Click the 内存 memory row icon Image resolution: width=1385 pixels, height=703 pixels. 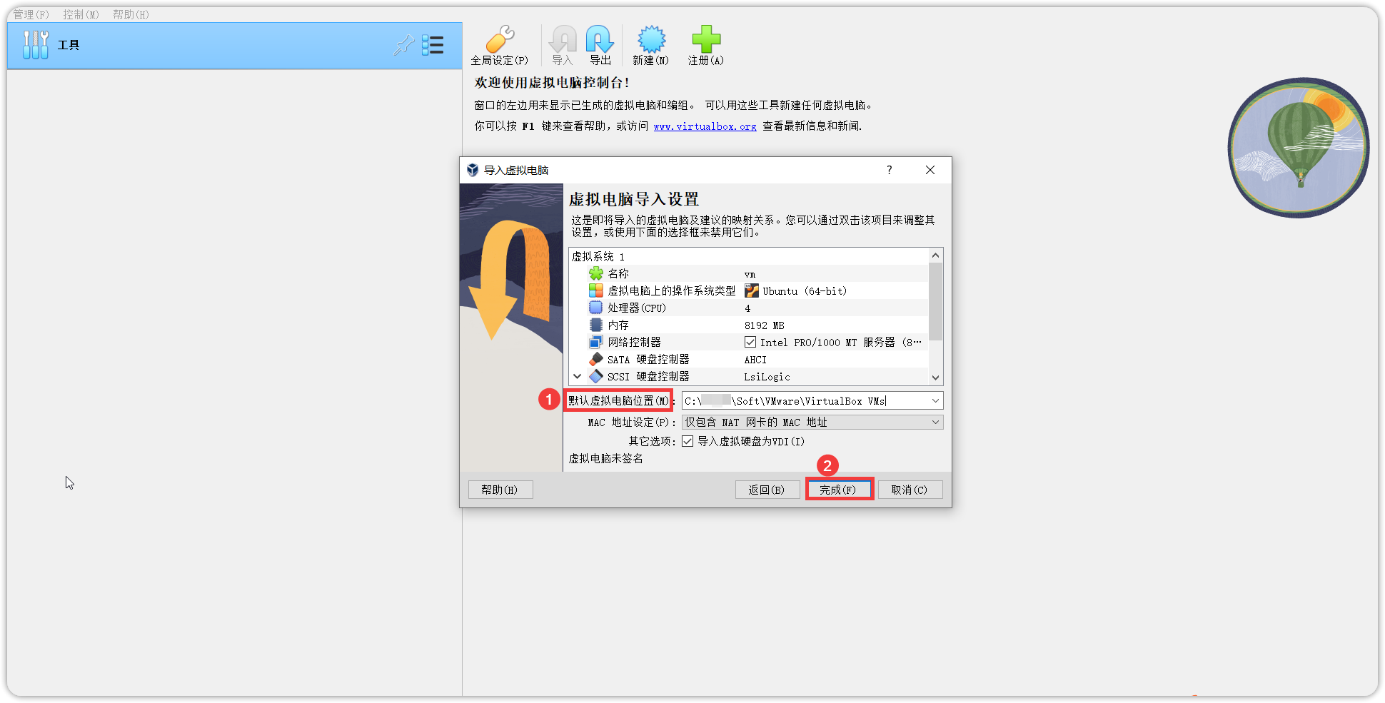[x=596, y=325]
